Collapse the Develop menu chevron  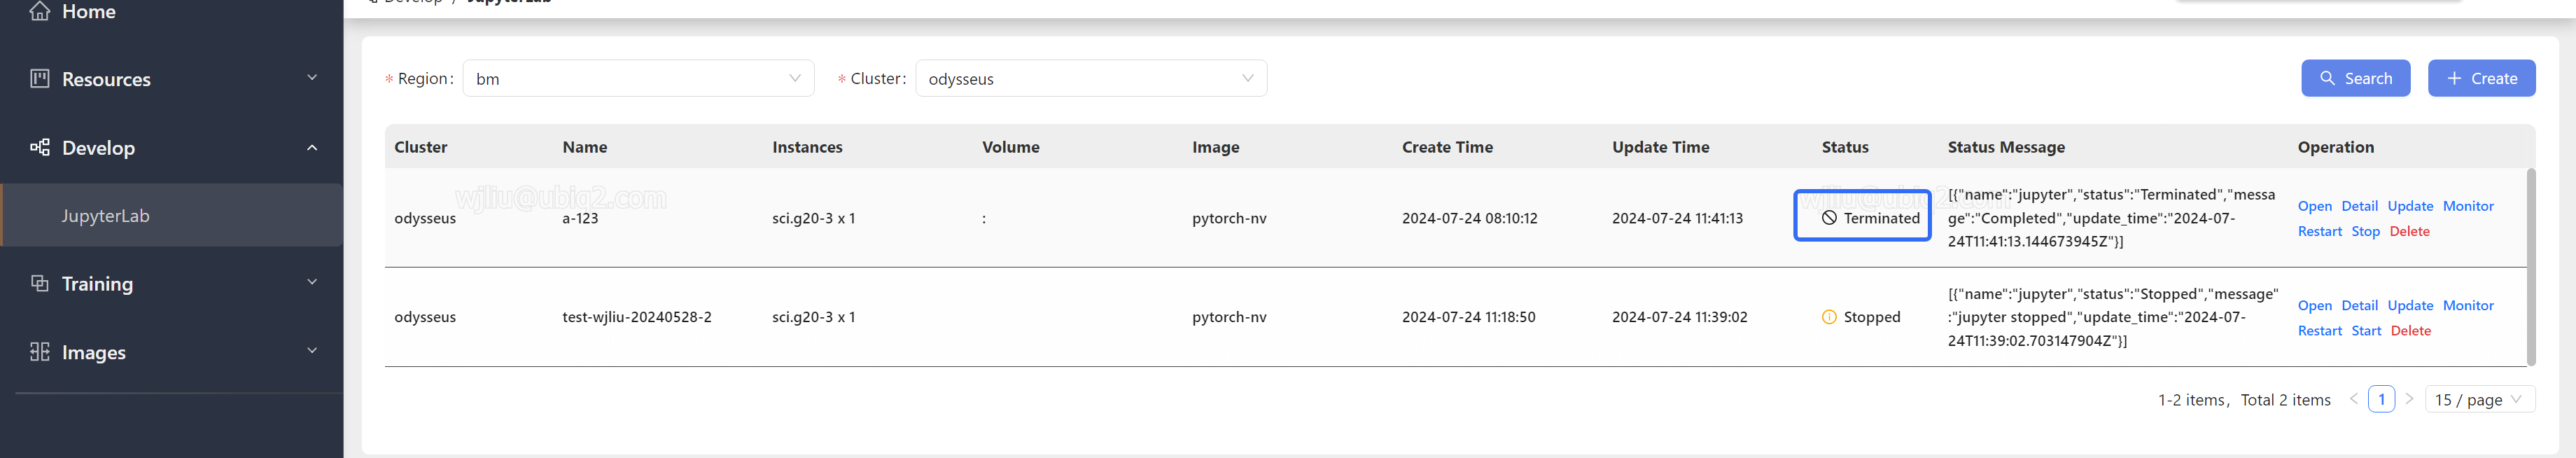tap(312, 147)
